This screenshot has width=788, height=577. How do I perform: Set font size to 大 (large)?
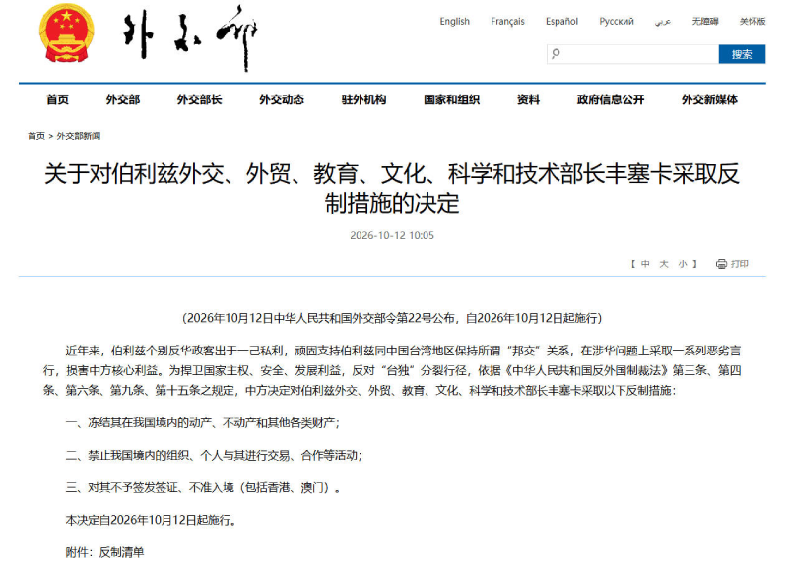click(664, 264)
